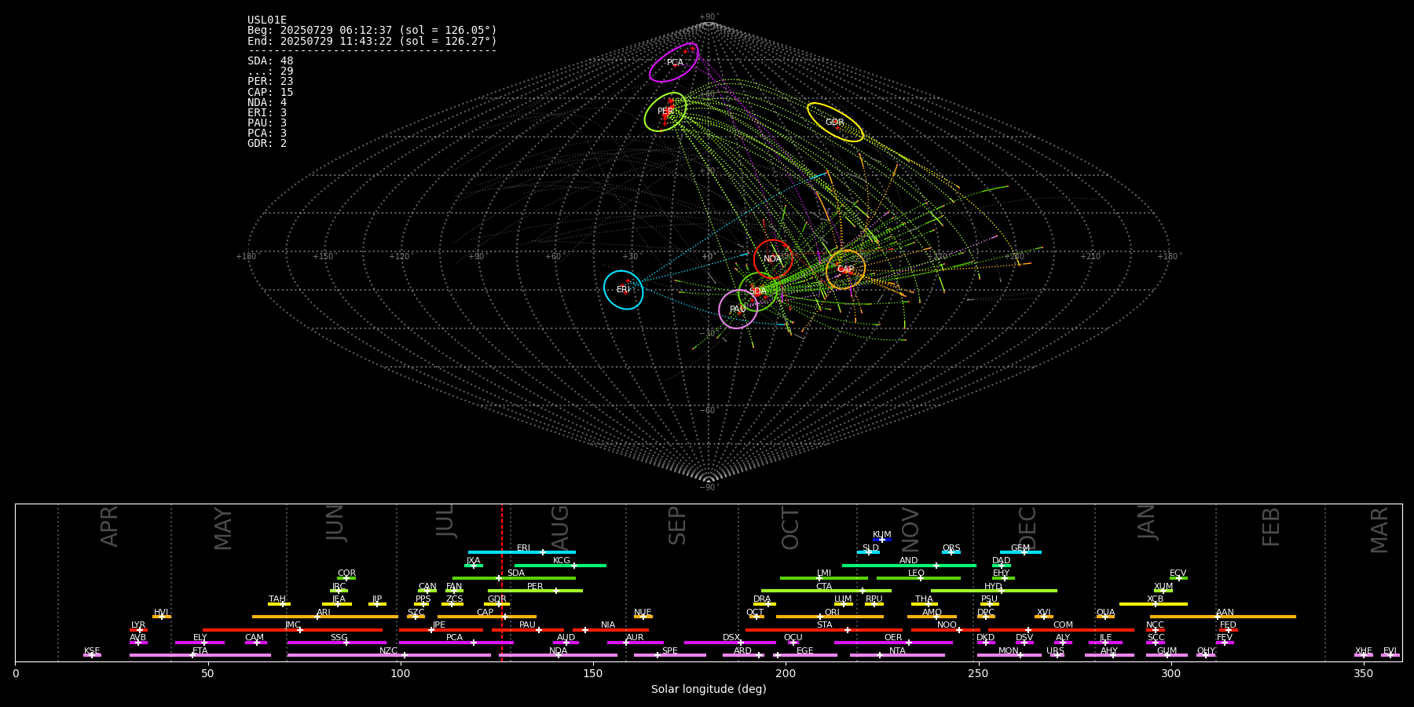Click the End: 20250729 11:43:22 line
1414x707 pixels.
(x=372, y=41)
